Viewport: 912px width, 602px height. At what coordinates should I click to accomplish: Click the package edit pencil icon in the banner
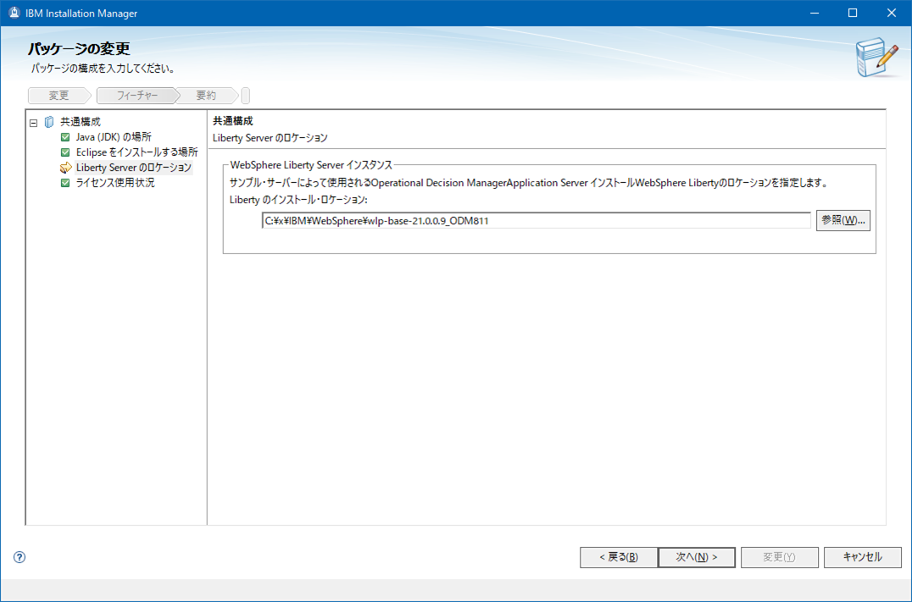[x=877, y=57]
